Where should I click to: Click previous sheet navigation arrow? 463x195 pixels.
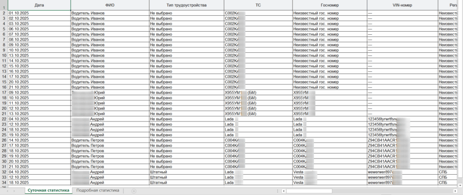(x=7, y=191)
